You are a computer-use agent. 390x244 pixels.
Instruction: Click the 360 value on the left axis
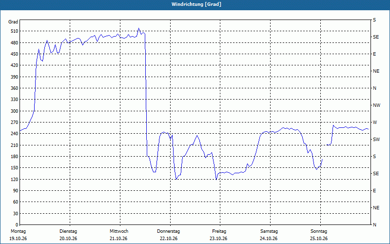(14, 88)
